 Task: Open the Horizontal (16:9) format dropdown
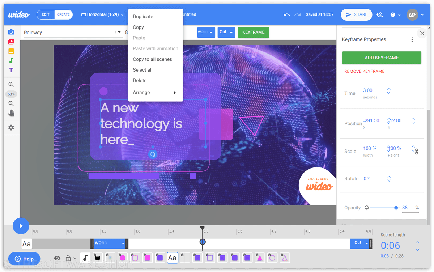(103, 14)
